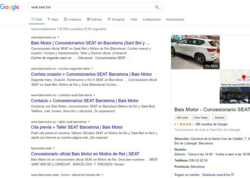This screenshot has height=178, width=250.
Task: Click 'Sugerir un cambio' link
Action: point(187,175)
